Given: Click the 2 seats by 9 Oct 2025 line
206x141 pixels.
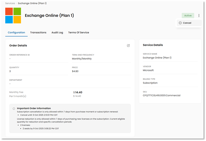Looking at the screenshot, I should [41, 129].
